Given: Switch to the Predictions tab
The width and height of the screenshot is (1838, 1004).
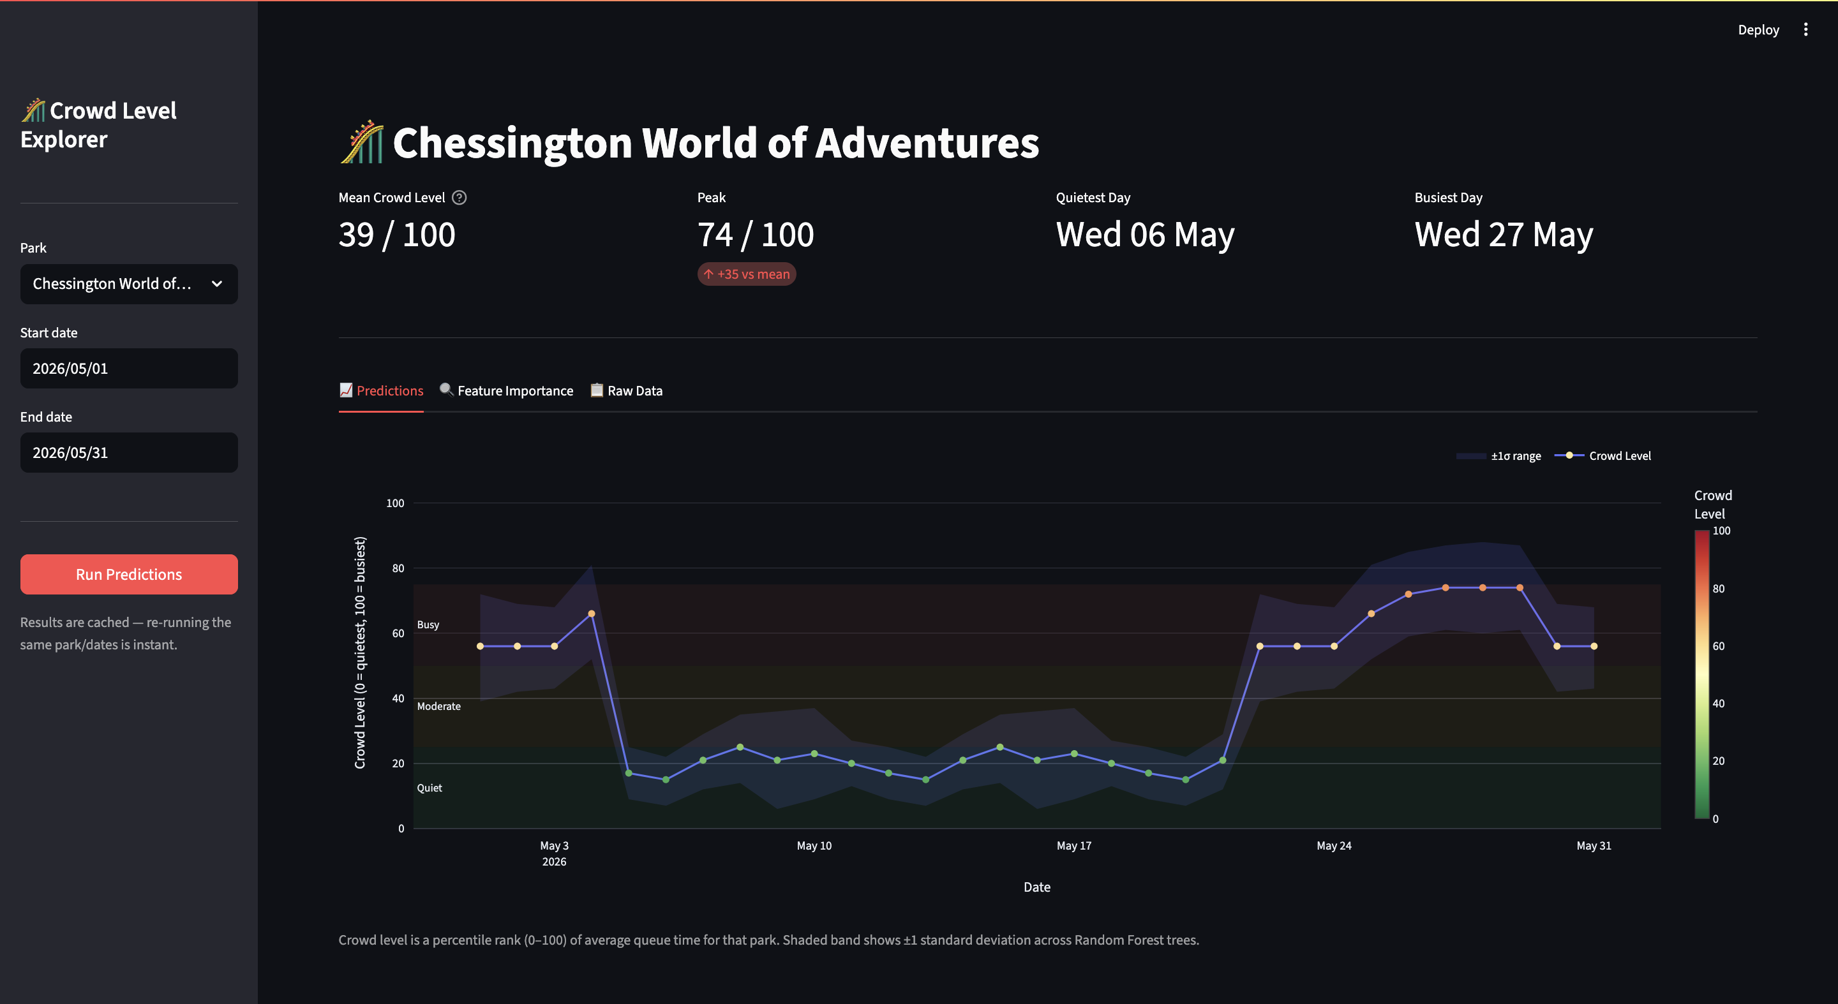Looking at the screenshot, I should pos(381,391).
